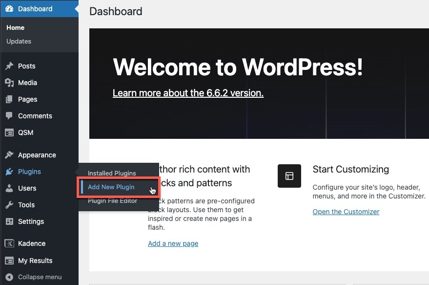Click the Welcome to WordPress! heading
The image size is (429, 285).
[x=238, y=67]
